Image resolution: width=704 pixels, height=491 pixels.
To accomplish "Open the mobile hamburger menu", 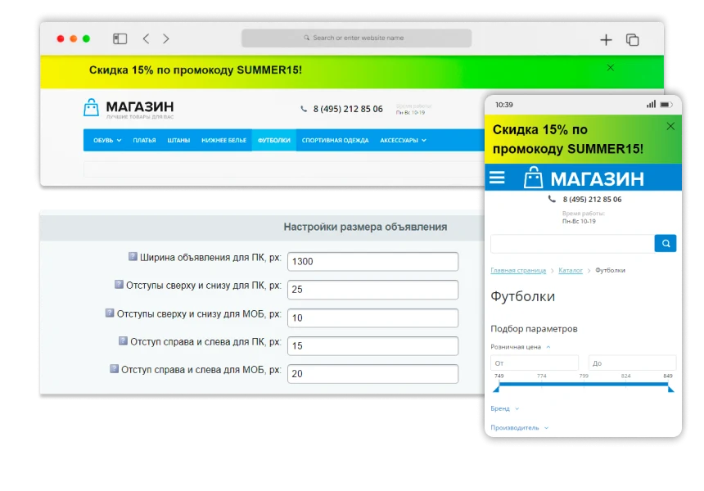I will (x=497, y=178).
